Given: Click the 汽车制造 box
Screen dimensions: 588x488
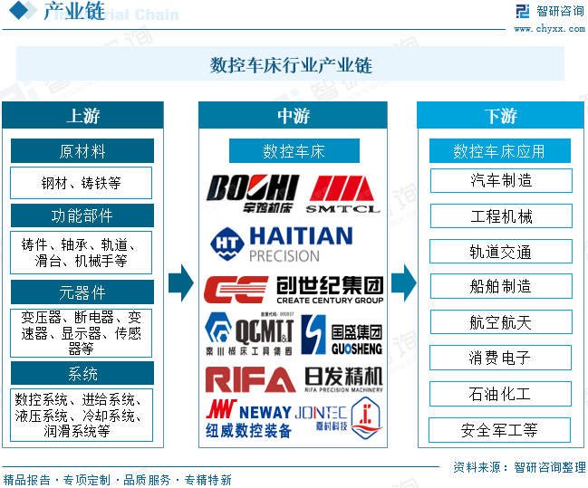Looking at the screenshot, I should pyautogui.click(x=501, y=181).
